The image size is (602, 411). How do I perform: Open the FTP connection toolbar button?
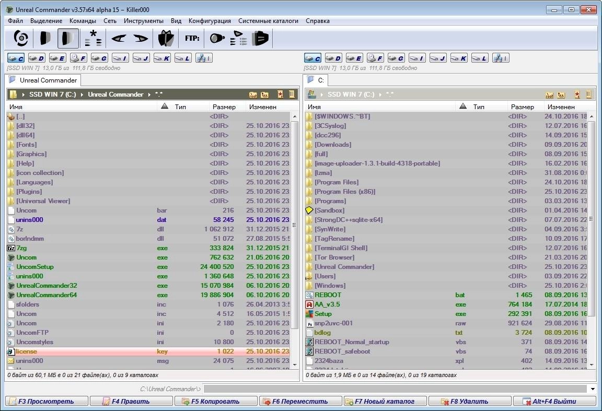pos(192,38)
